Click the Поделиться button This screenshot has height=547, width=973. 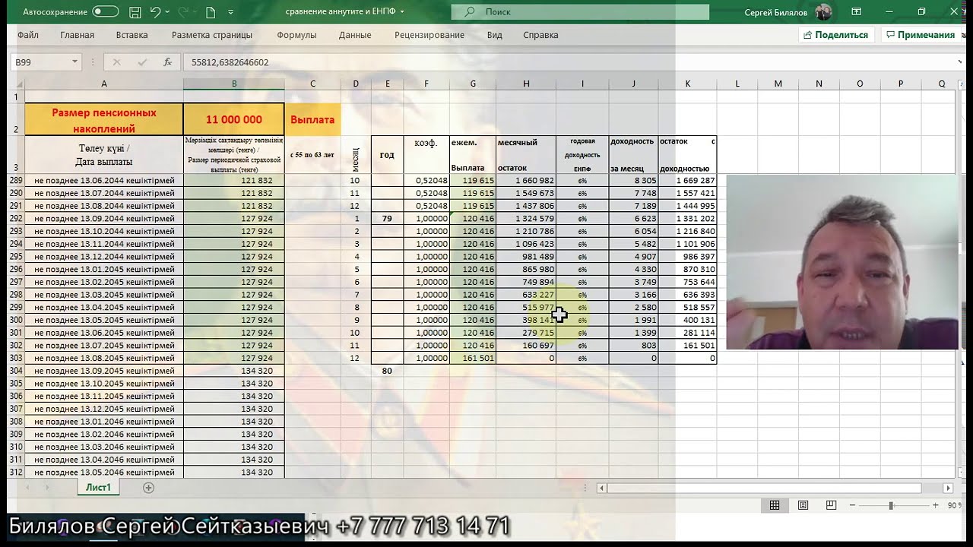[835, 35]
